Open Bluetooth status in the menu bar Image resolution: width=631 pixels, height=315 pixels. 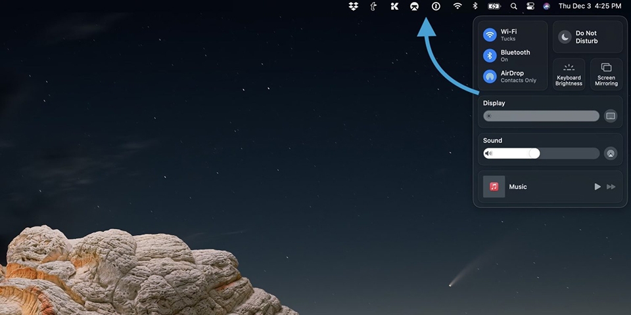pos(475,6)
